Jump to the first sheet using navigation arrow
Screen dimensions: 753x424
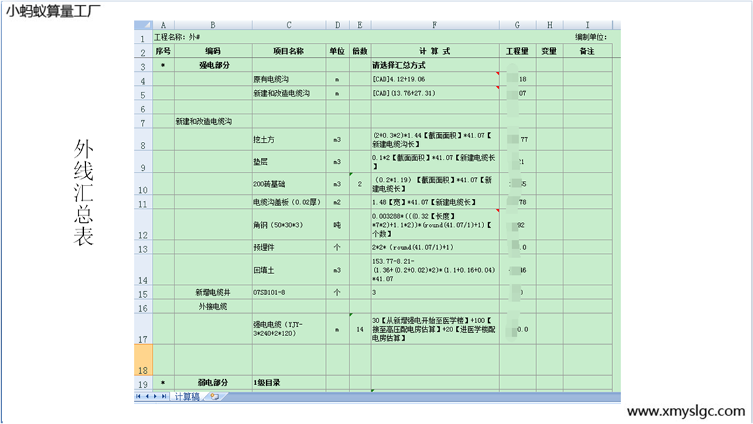(139, 396)
